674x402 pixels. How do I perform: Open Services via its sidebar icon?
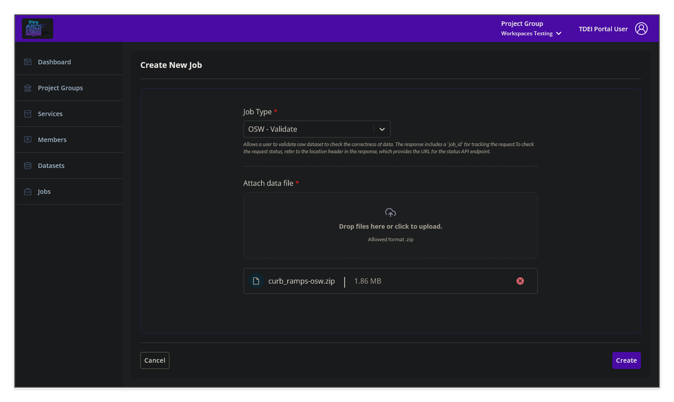28,113
